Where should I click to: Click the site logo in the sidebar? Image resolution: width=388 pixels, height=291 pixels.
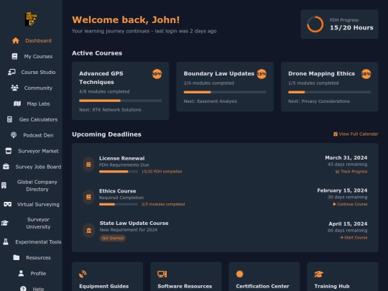coord(31,19)
